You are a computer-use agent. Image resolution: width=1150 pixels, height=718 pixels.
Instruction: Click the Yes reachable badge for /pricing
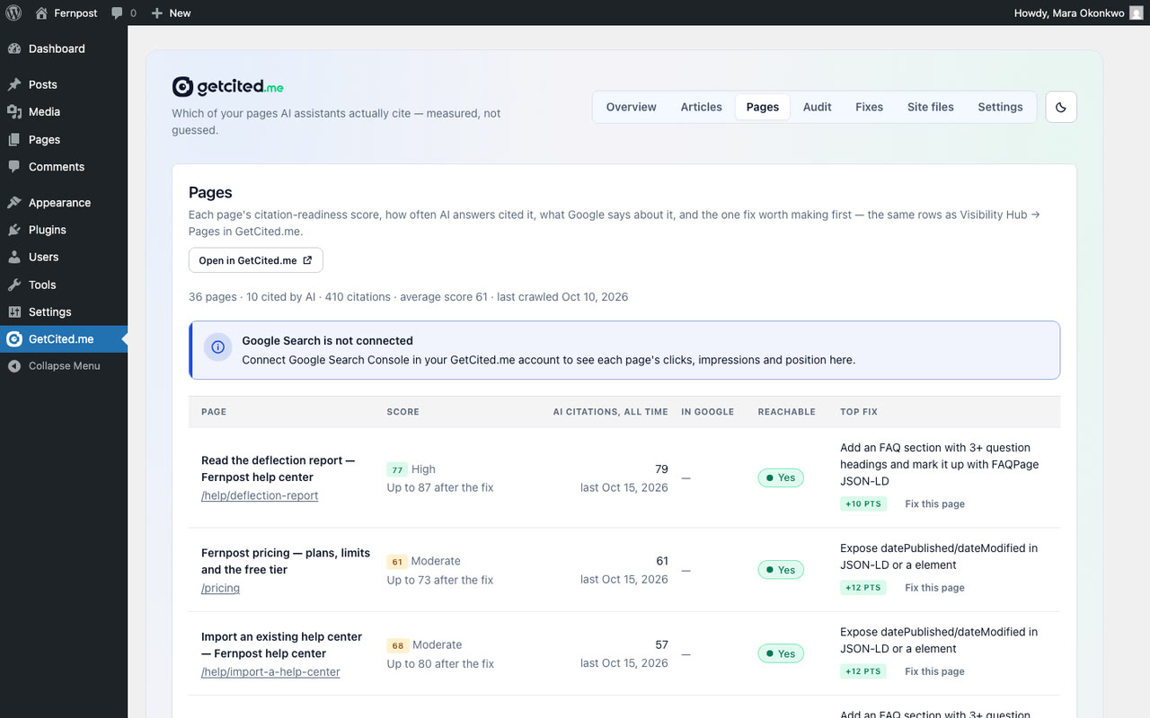[780, 570]
